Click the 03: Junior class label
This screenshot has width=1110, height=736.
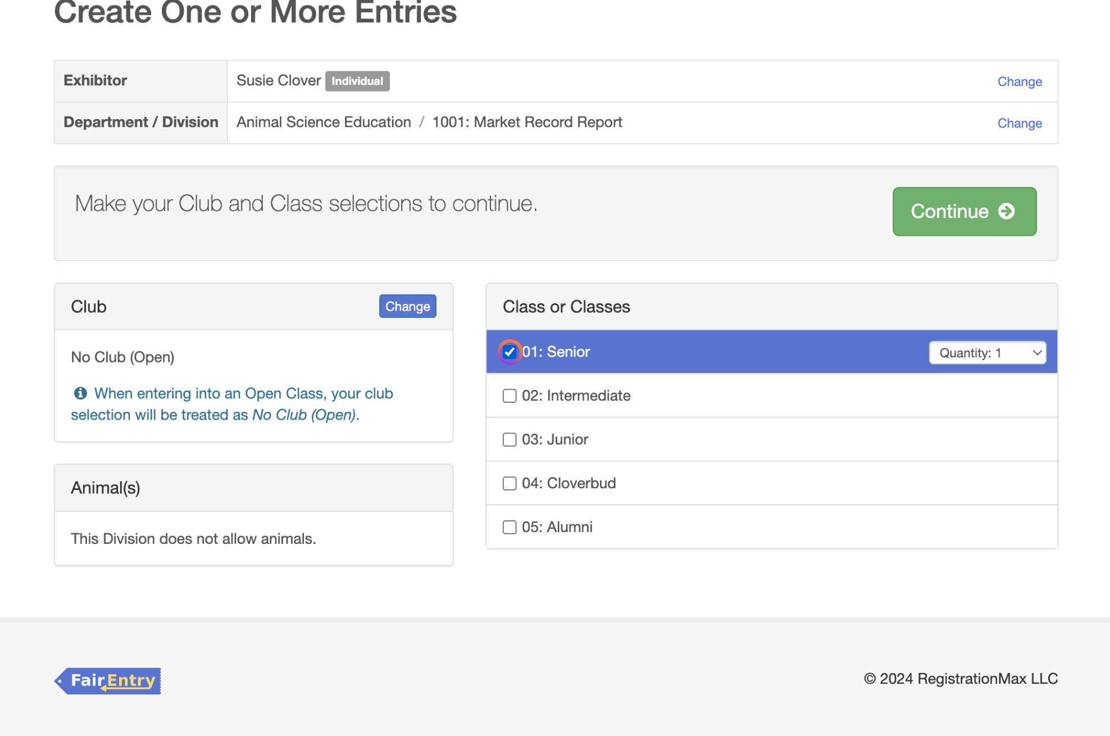point(555,439)
